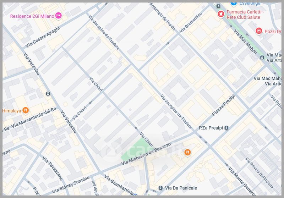Click the Residence 2Gi Milano hotel pin
Image resolution: width=284 pixels, height=198 pixels.
[x=59, y=16]
